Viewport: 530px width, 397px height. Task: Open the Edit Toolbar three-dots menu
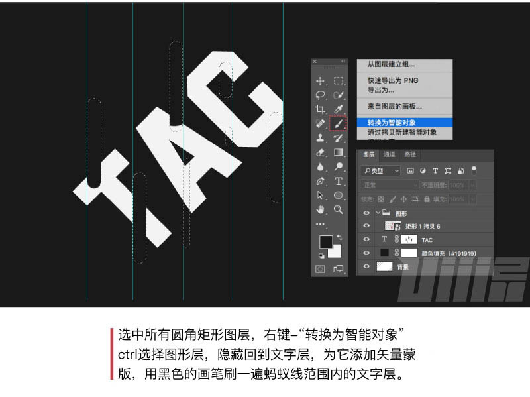coord(320,224)
